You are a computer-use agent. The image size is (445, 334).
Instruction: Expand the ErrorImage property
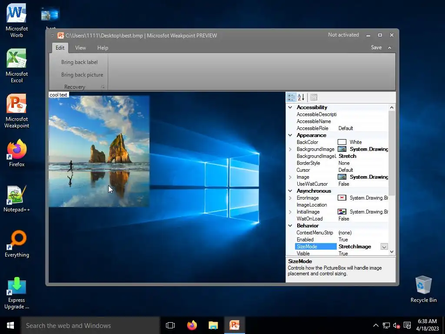click(290, 198)
